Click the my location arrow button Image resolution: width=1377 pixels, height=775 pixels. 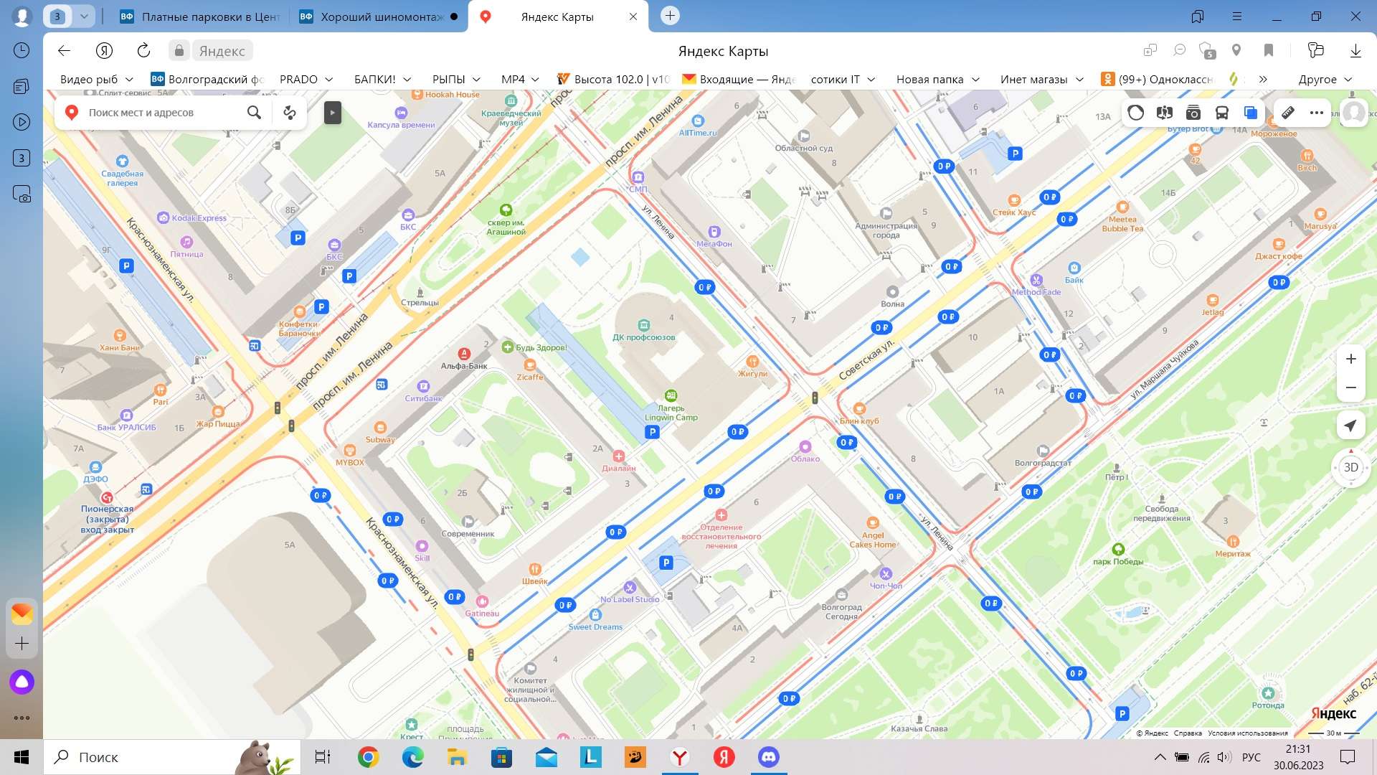[1350, 426]
